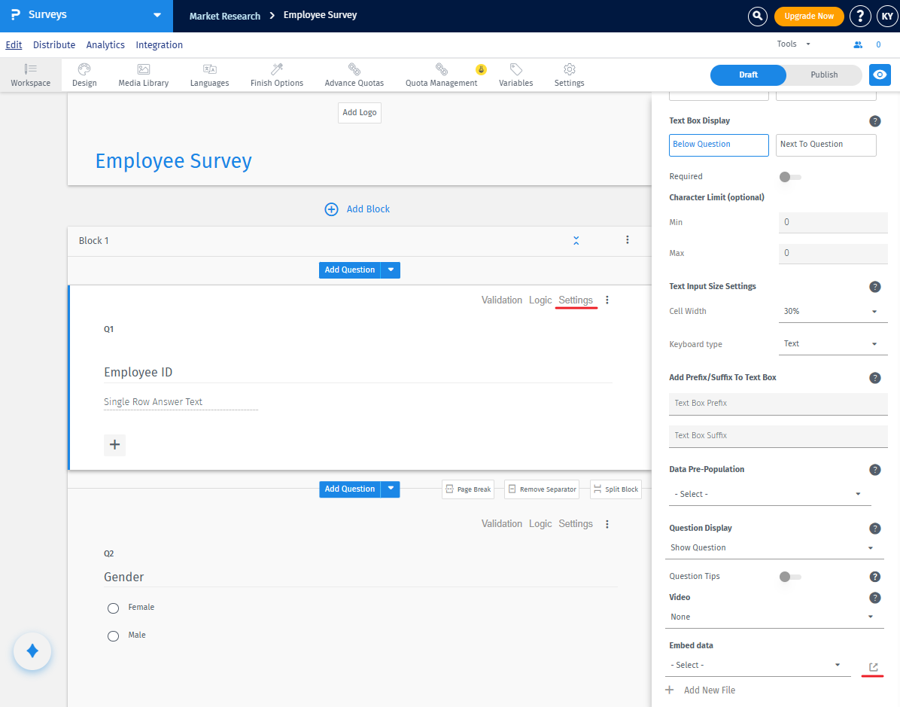The width and height of the screenshot is (900, 707).
Task: Open Quota Management
Action: pyautogui.click(x=442, y=75)
